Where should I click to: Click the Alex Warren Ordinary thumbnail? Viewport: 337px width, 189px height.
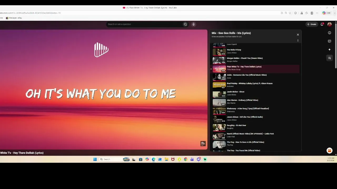pos(219,102)
